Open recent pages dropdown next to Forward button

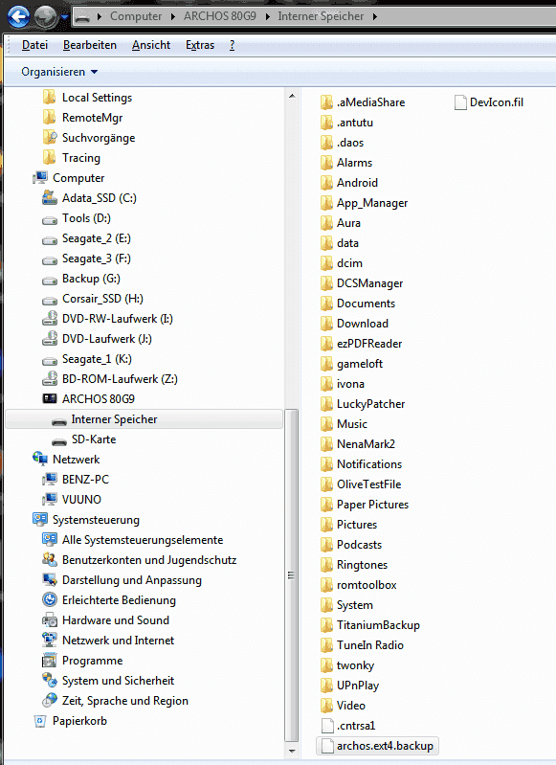[x=65, y=17]
